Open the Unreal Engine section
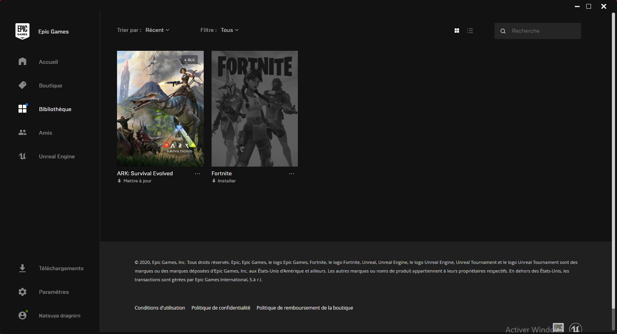This screenshot has width=617, height=334. (57, 156)
